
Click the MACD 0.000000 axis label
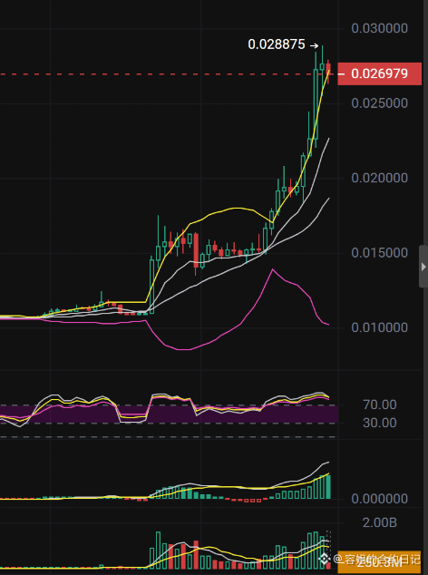click(x=379, y=499)
